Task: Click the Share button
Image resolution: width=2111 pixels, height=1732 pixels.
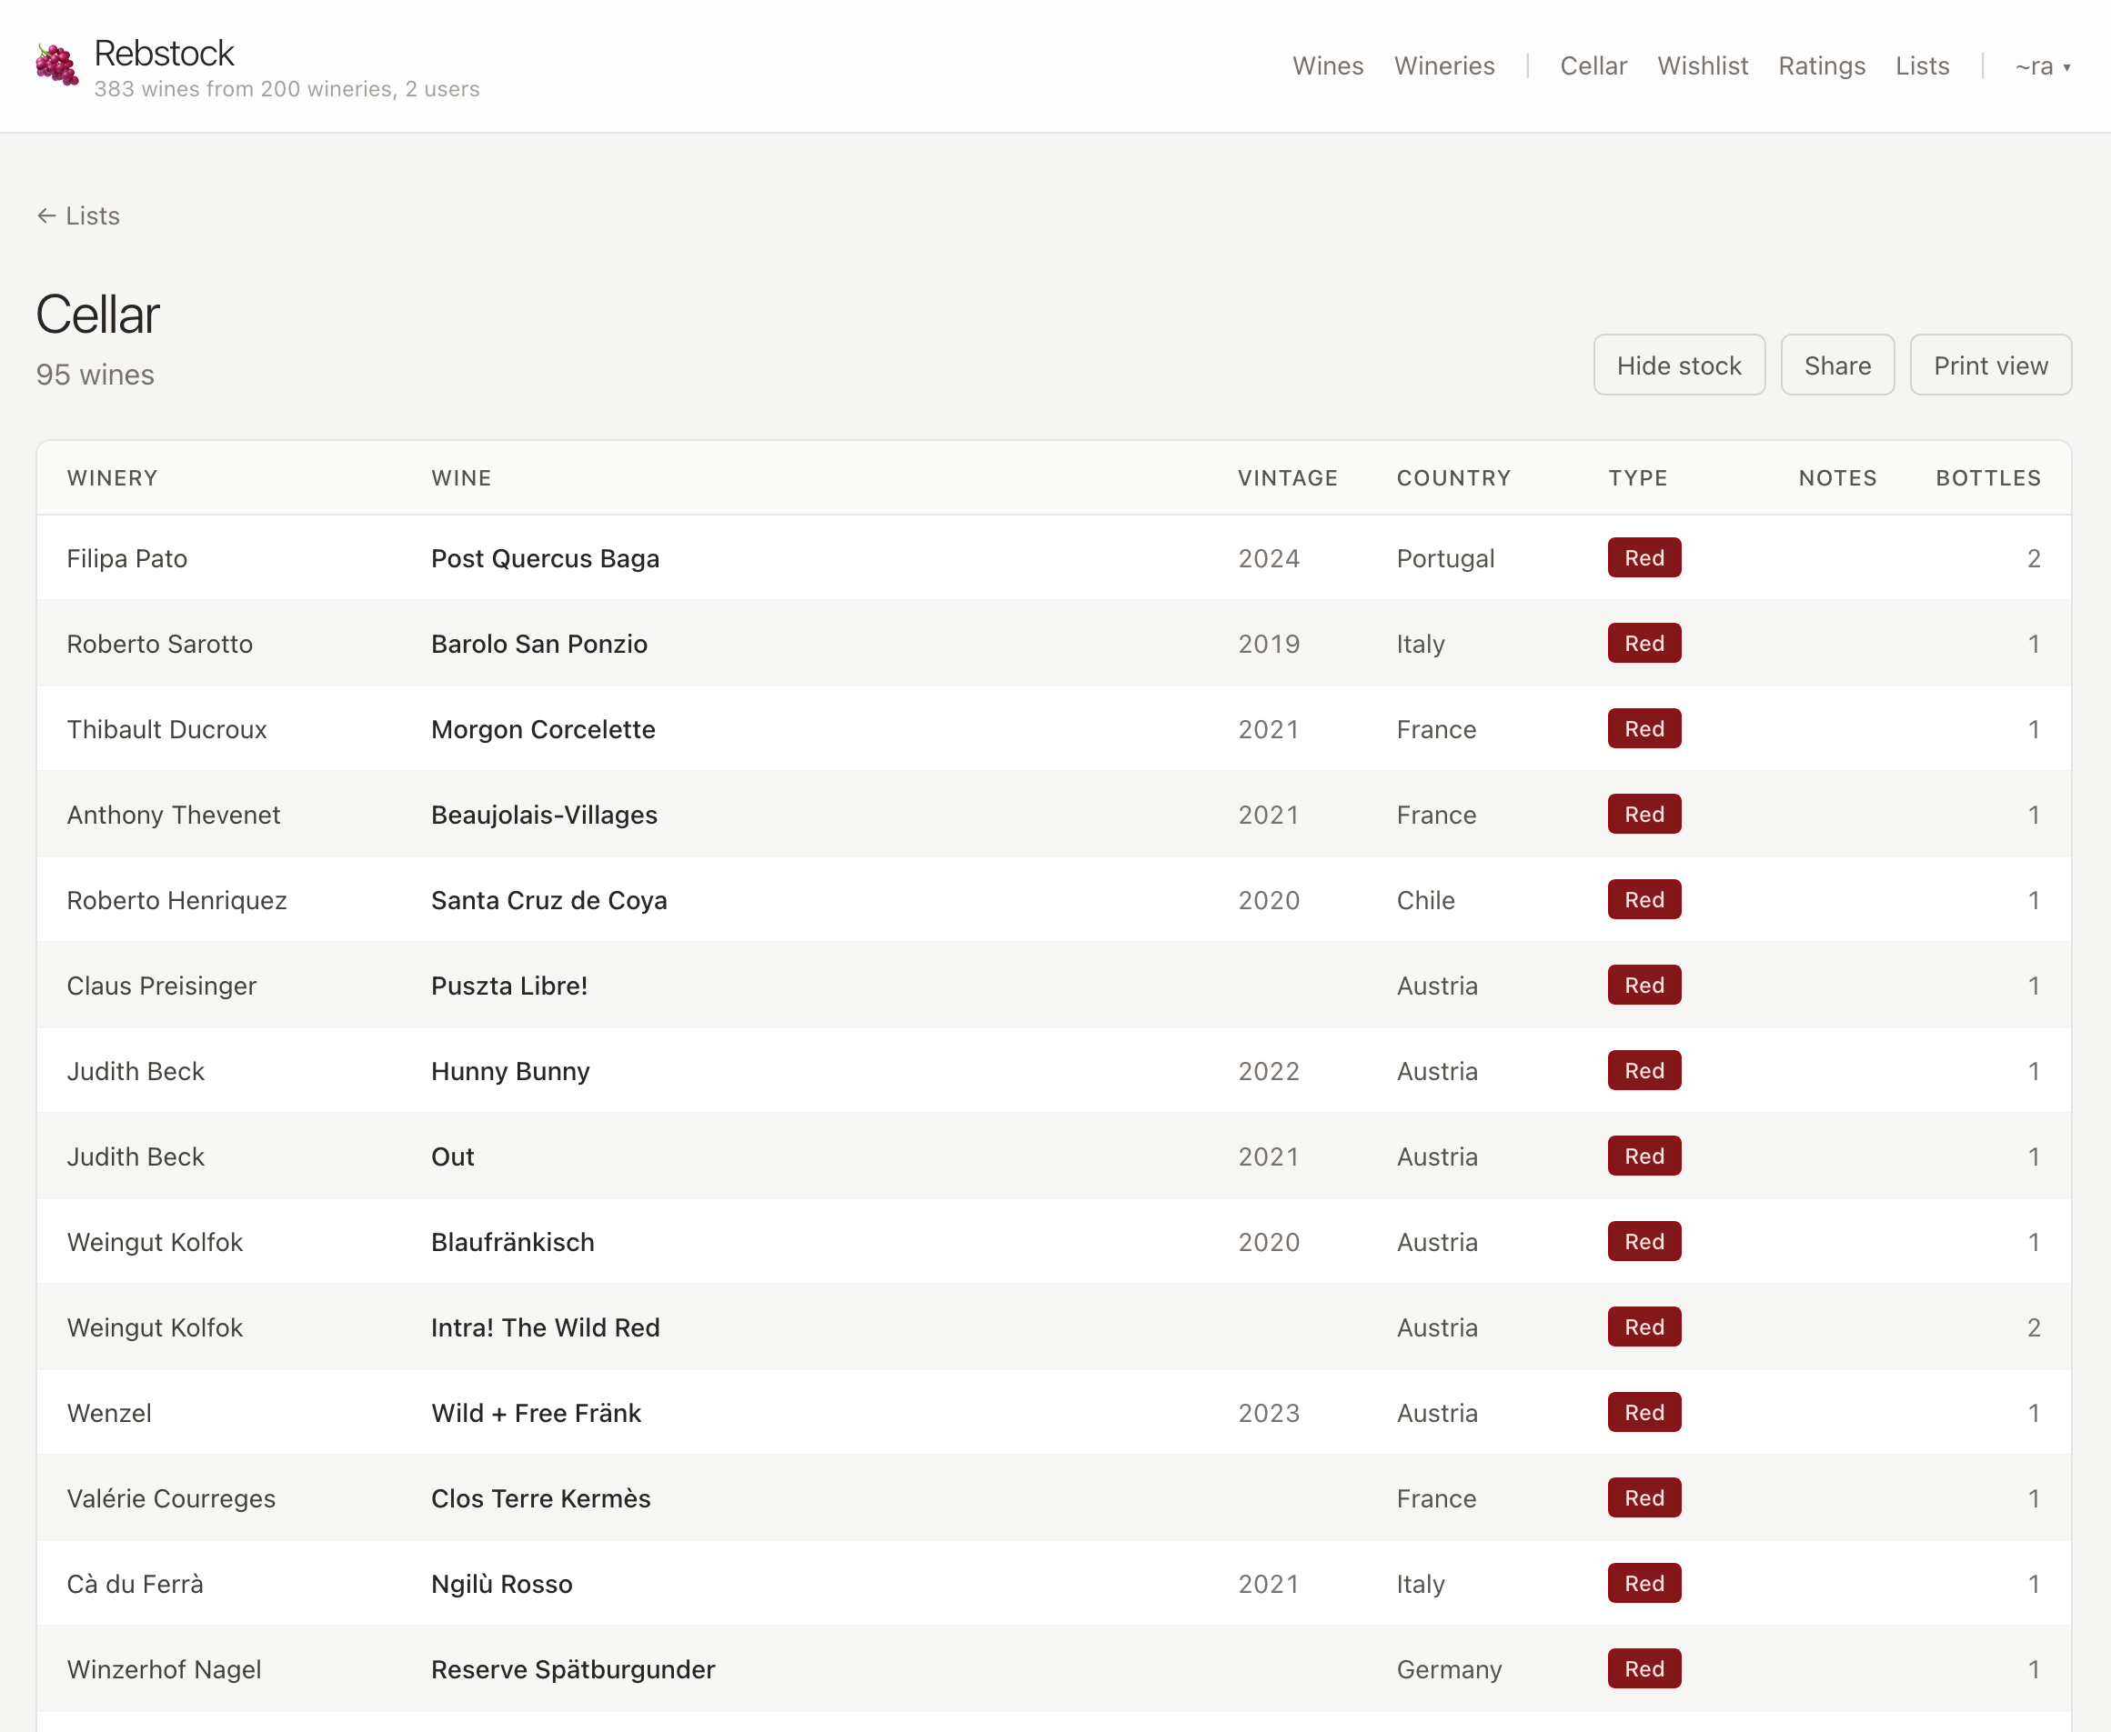Action: coord(1837,365)
